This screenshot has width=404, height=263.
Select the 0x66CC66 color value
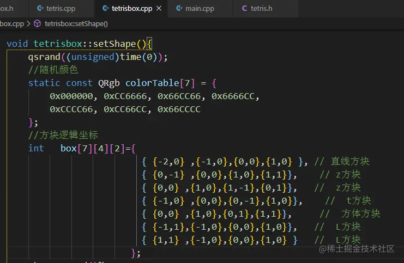point(179,96)
